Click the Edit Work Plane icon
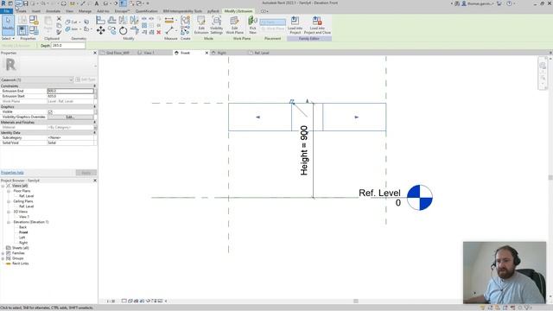The height and width of the screenshot is (311, 553). pos(234,25)
